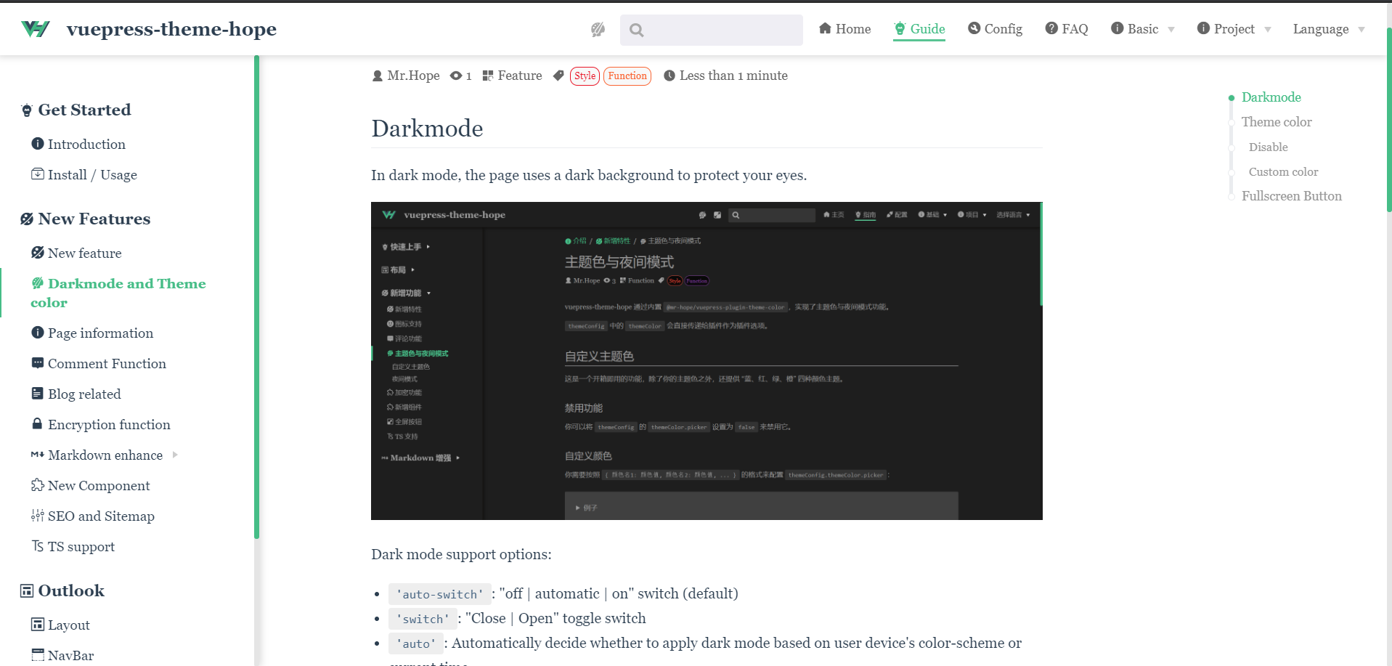
Task: Click the speech bubble icon beside Comment Function
Action: point(37,363)
